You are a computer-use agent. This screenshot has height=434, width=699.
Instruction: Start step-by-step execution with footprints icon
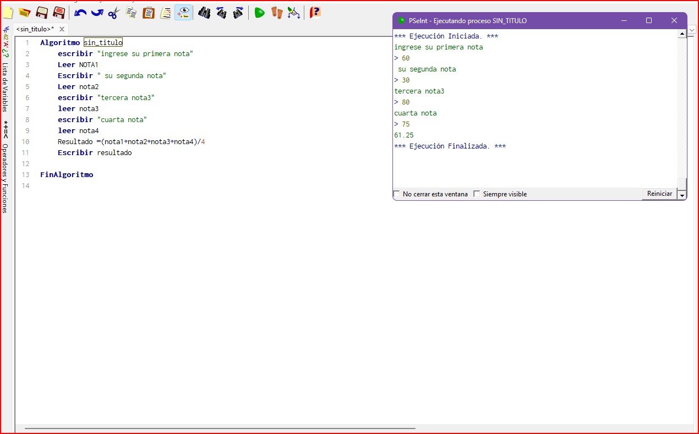[276, 12]
